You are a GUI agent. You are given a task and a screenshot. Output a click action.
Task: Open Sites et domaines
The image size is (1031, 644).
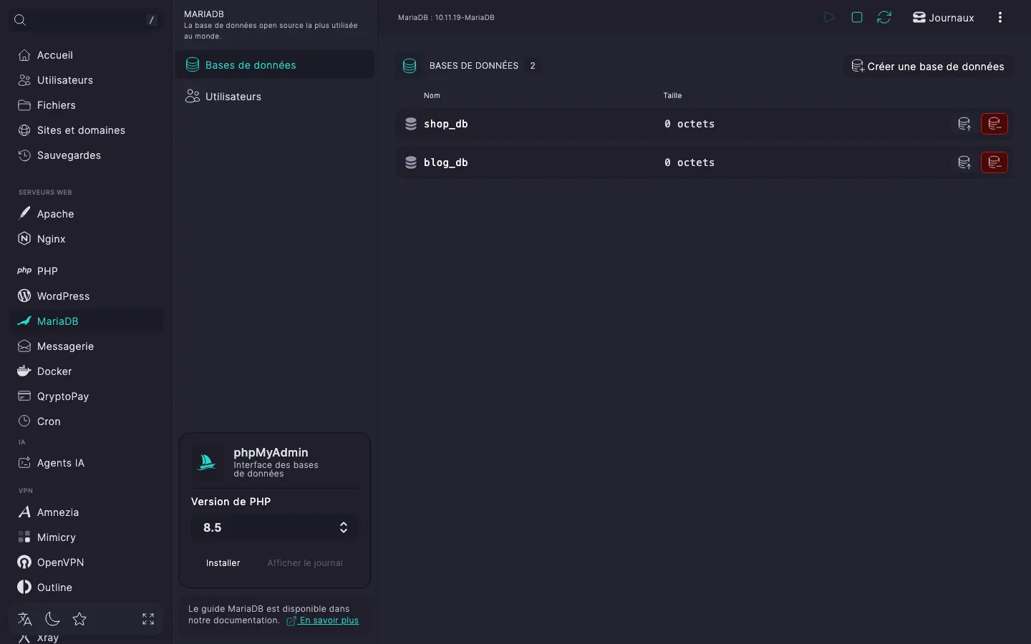click(86, 130)
